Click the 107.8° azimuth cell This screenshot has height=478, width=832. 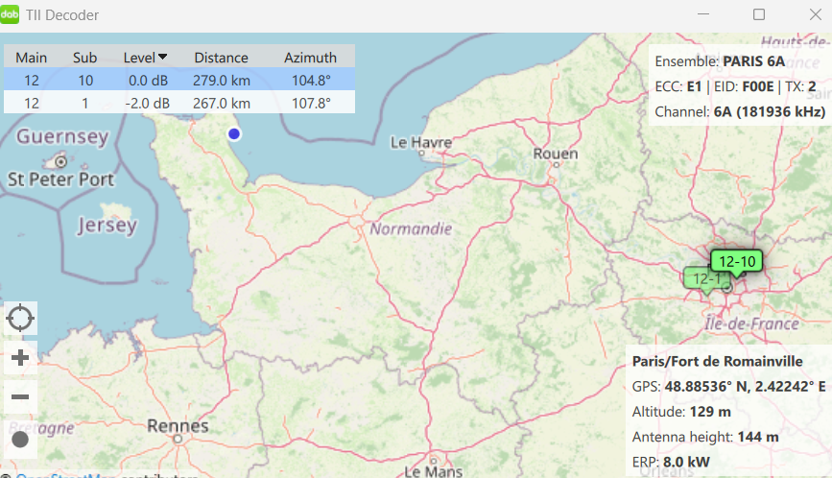311,104
